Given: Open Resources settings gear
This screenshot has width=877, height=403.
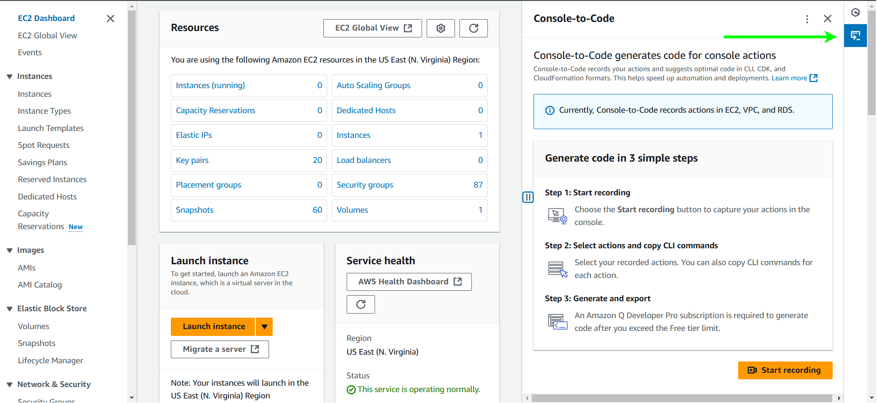Looking at the screenshot, I should [x=440, y=28].
